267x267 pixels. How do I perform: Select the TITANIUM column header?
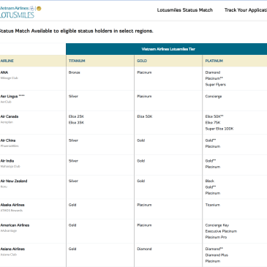click(77, 61)
